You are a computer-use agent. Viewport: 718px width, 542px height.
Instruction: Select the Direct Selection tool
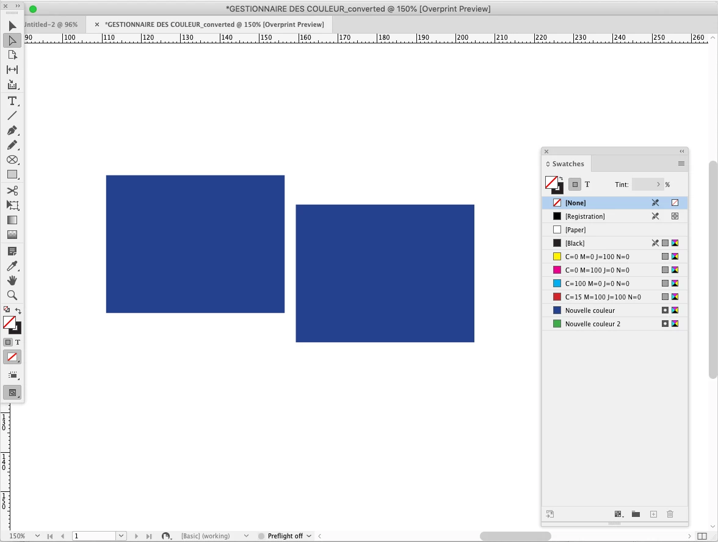tap(12, 40)
